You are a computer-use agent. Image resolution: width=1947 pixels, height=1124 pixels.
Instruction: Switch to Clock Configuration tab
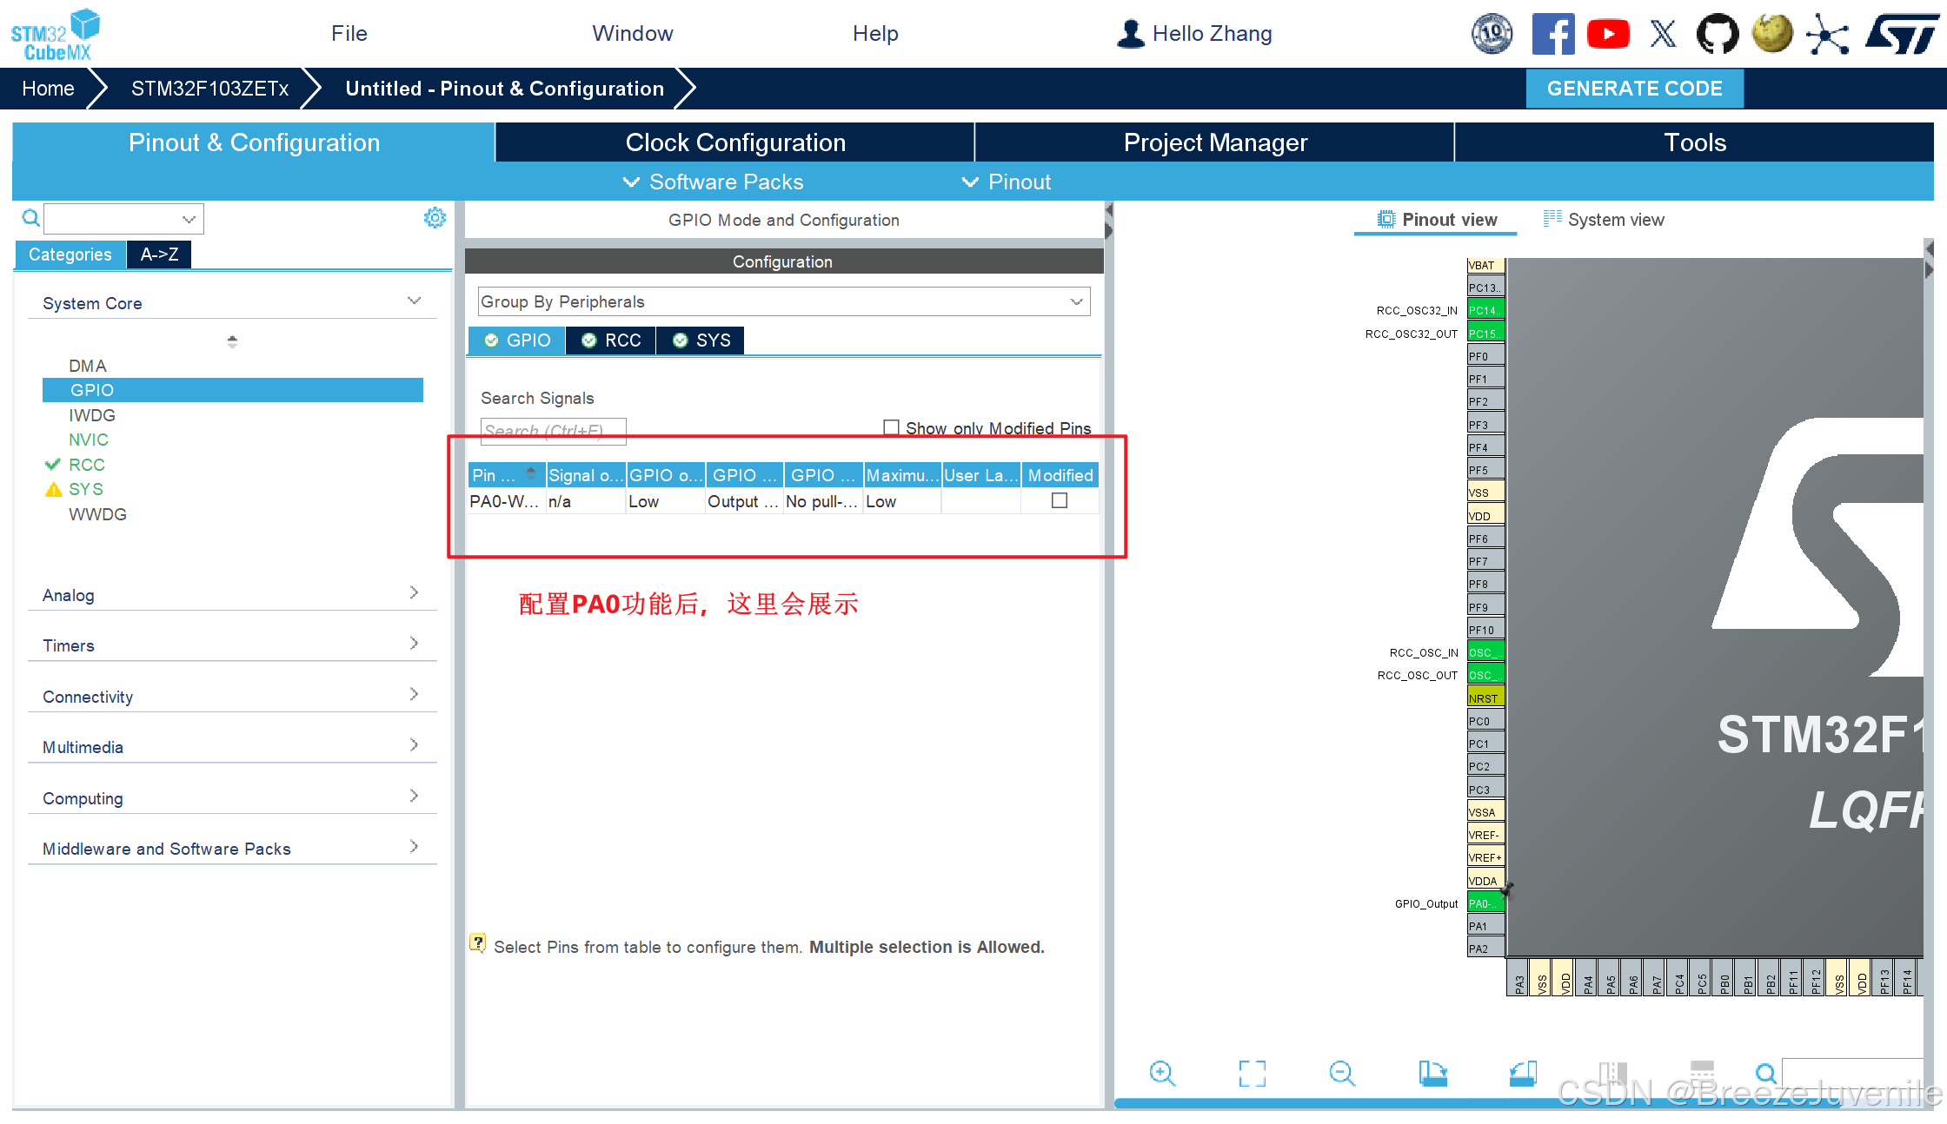(734, 142)
